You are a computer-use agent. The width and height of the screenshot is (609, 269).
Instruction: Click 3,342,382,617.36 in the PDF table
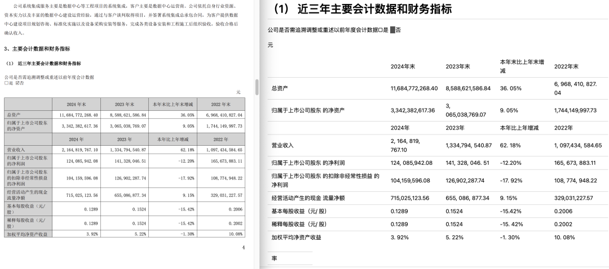[x=80, y=127]
